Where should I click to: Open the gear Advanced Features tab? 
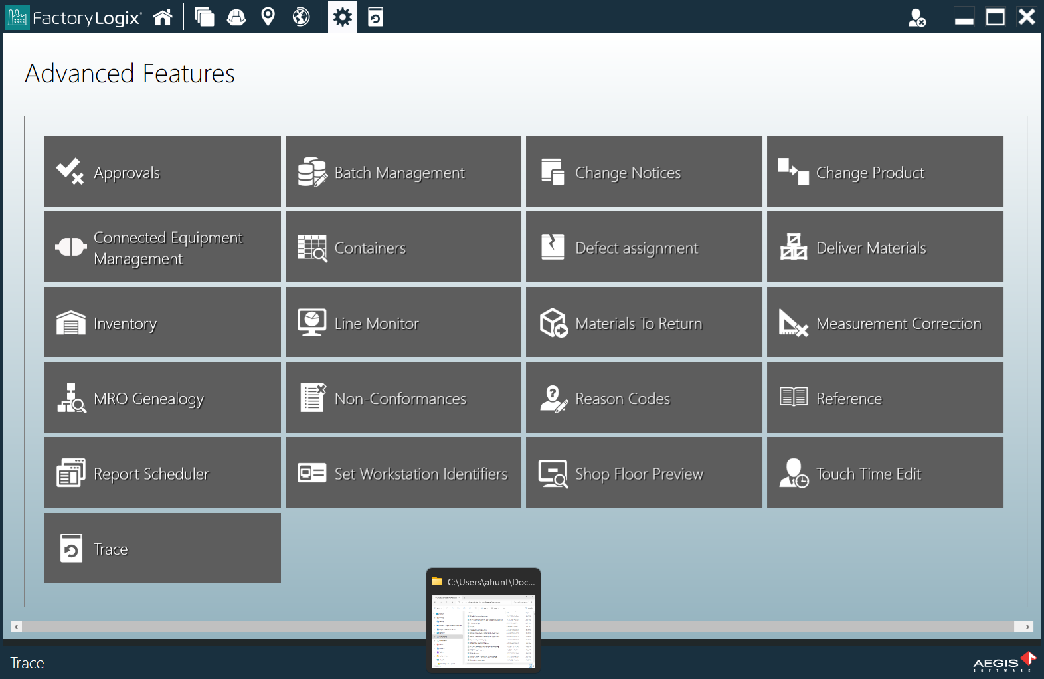pos(343,17)
